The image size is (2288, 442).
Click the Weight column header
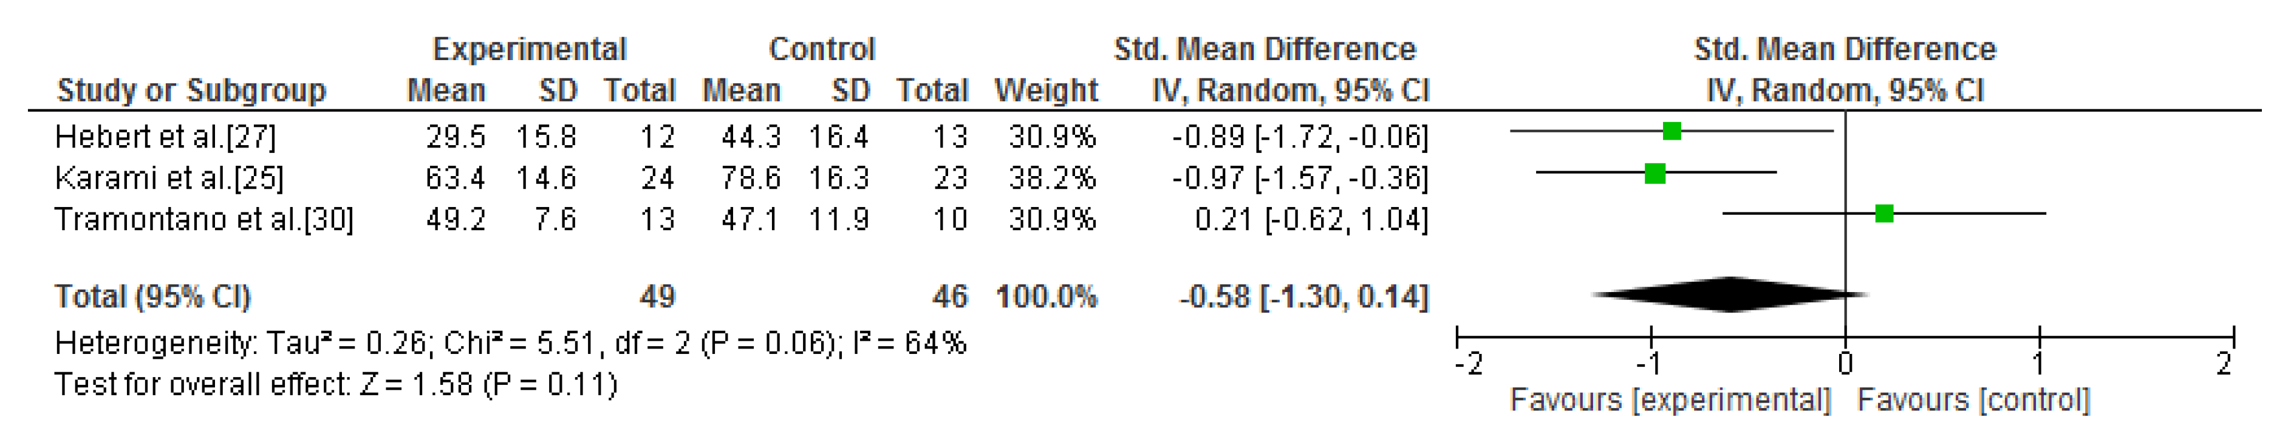(1045, 90)
